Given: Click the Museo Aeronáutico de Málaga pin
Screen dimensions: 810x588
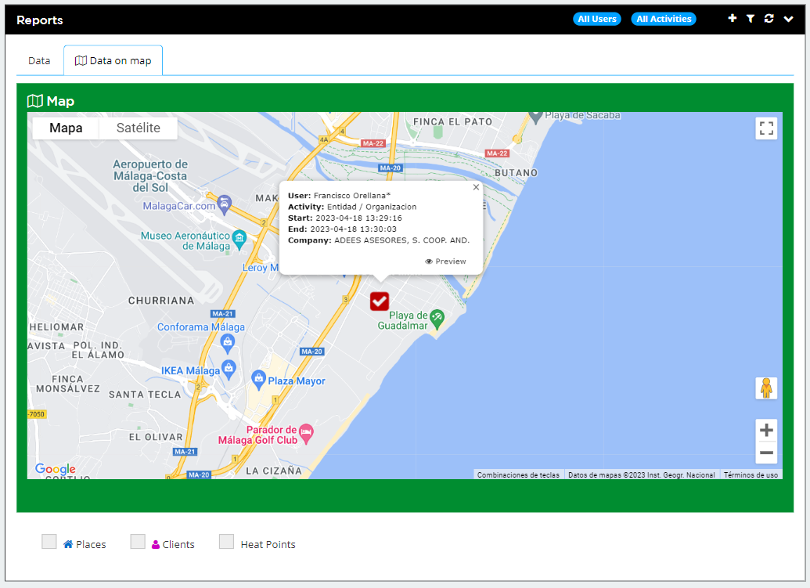Looking at the screenshot, I should [x=239, y=240].
